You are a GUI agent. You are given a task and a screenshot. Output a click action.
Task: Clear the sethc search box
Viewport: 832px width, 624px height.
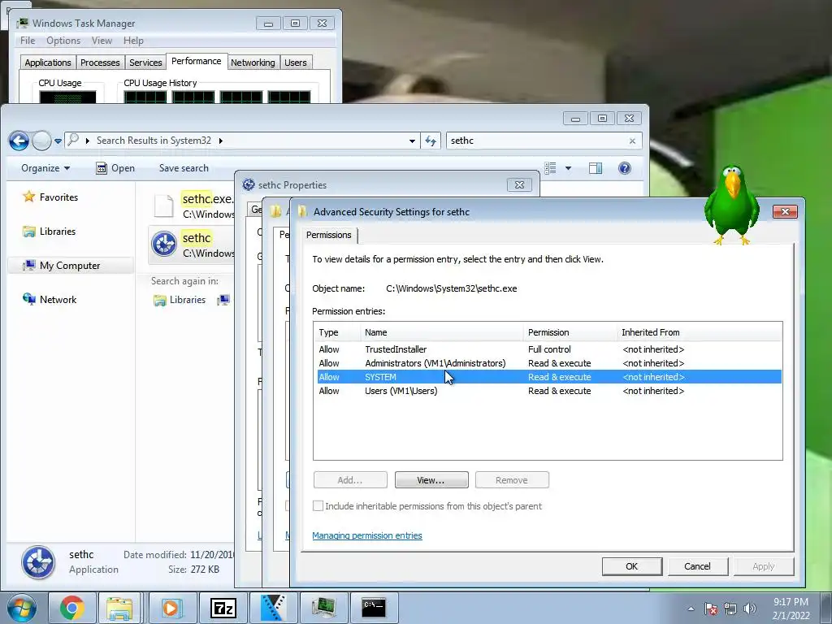point(632,141)
